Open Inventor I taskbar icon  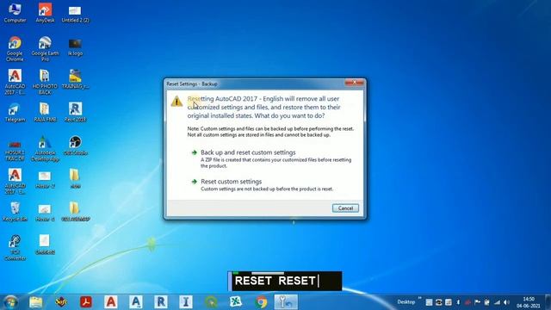pos(186,302)
